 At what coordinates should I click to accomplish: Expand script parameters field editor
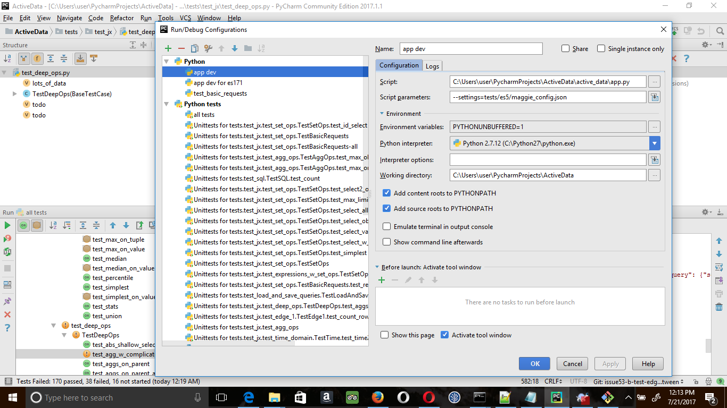tap(655, 97)
